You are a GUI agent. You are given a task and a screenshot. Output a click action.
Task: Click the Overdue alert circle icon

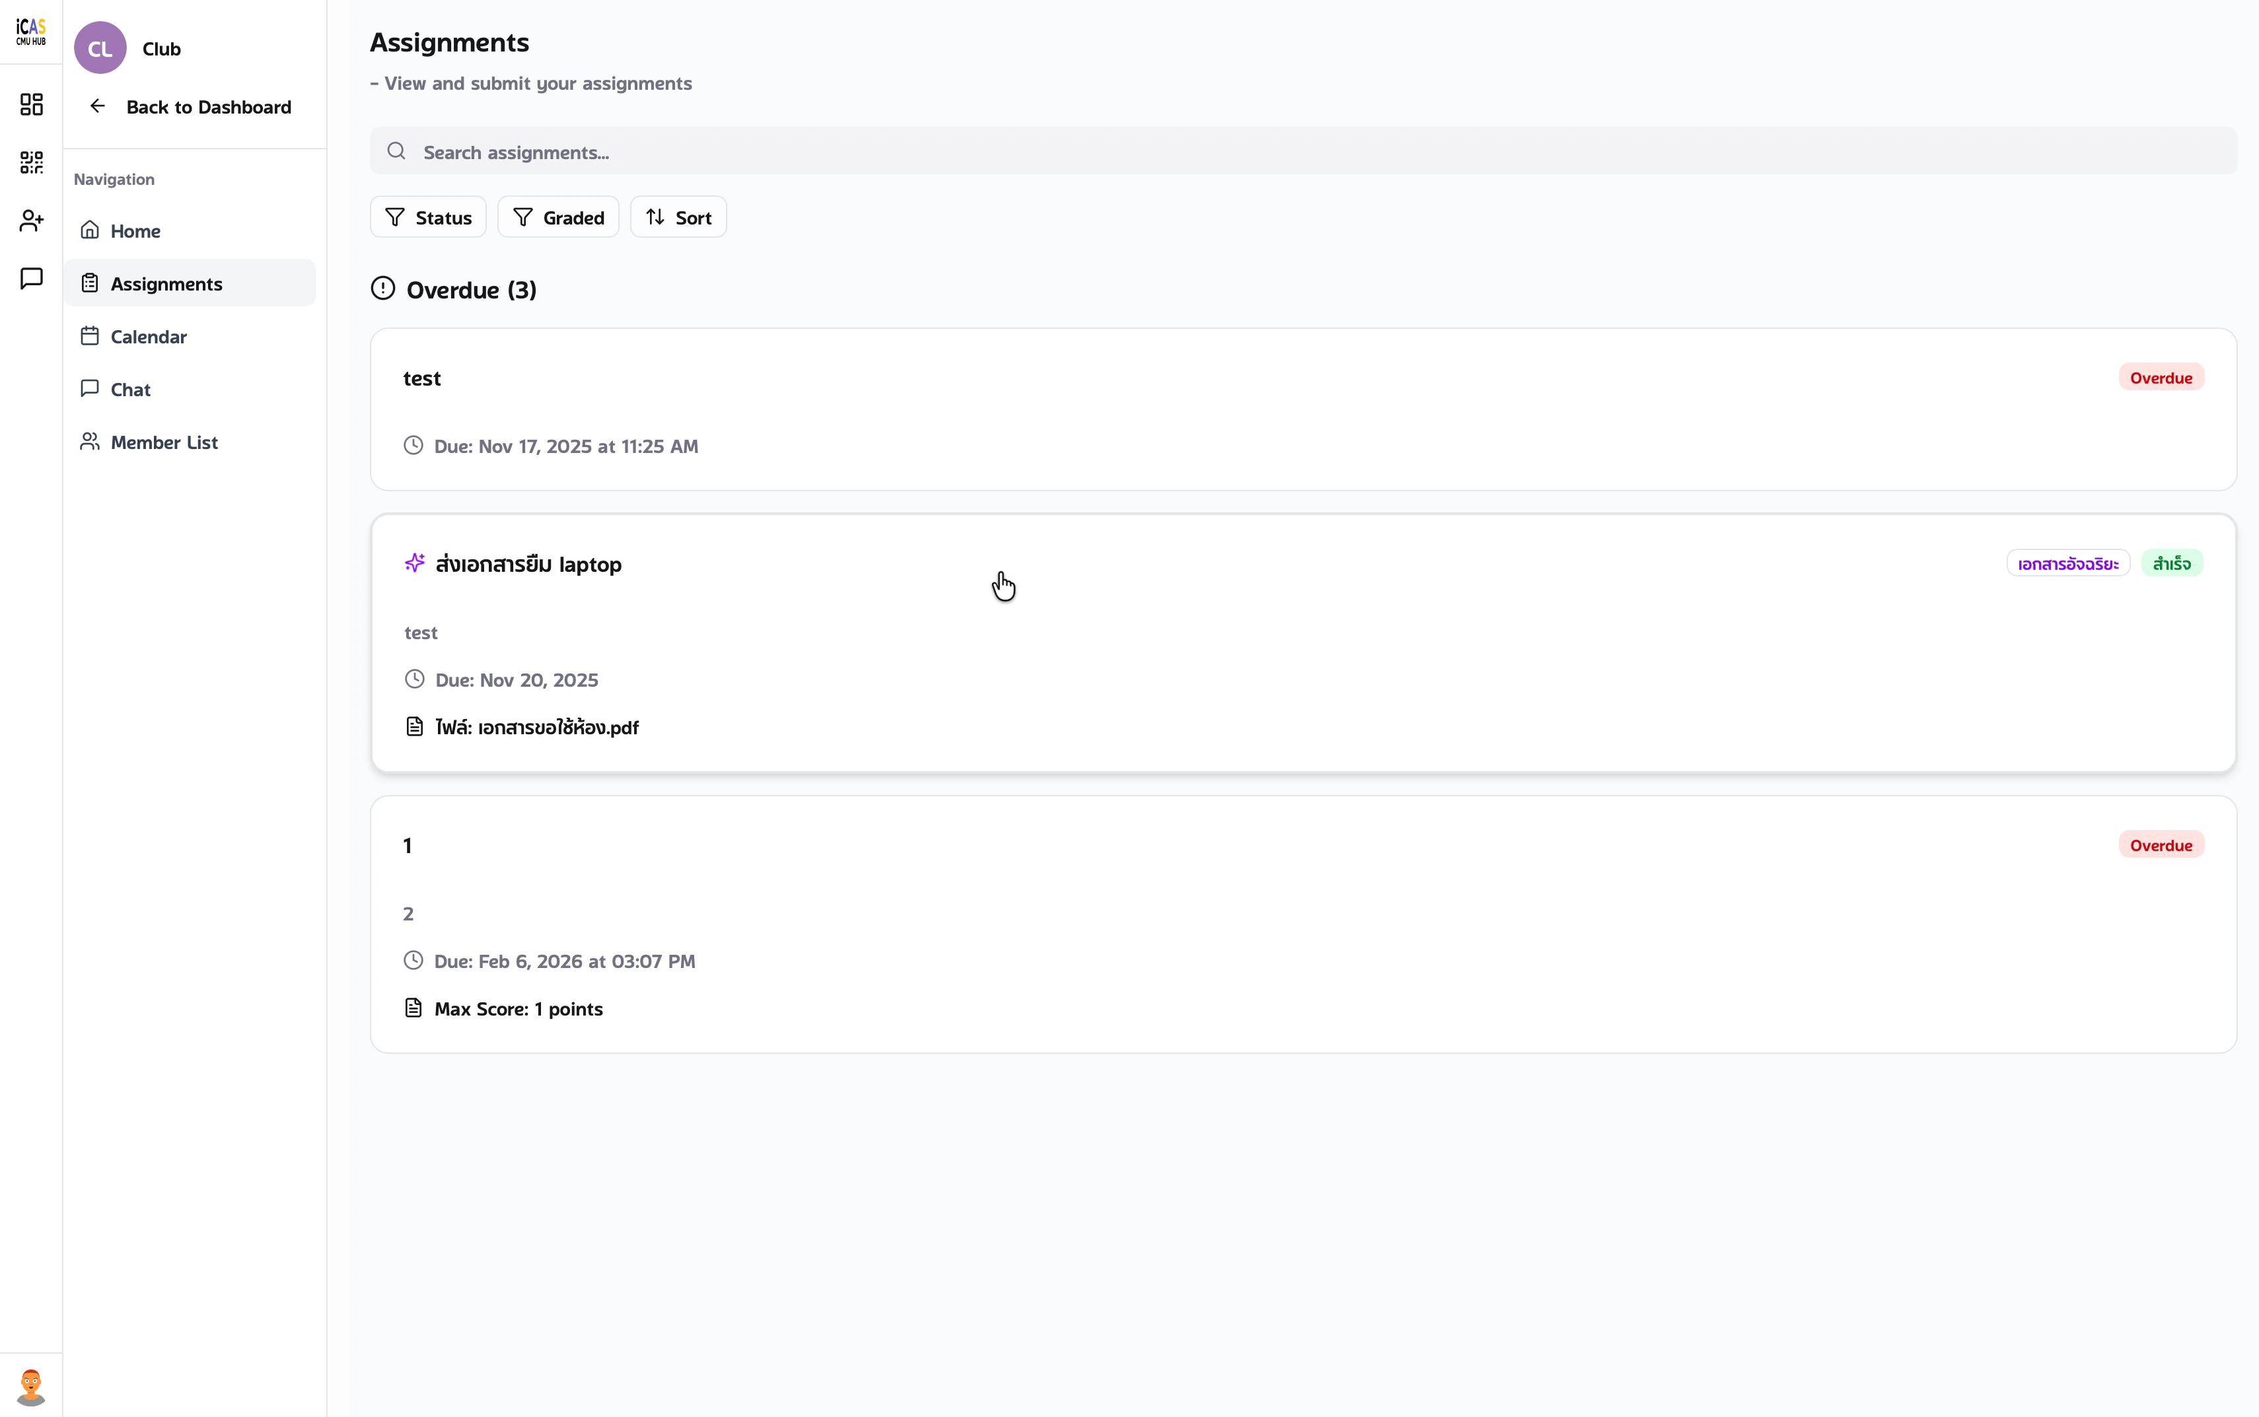coord(382,289)
